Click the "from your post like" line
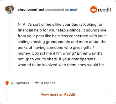 pos(62,36)
